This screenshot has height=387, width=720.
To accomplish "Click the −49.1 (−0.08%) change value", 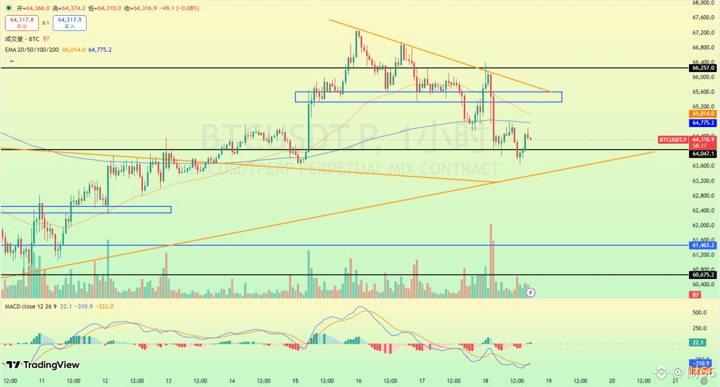I will pyautogui.click(x=178, y=8).
